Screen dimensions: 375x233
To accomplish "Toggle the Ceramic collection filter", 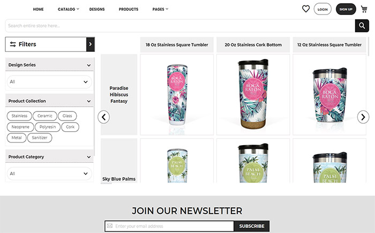I will coord(44,116).
